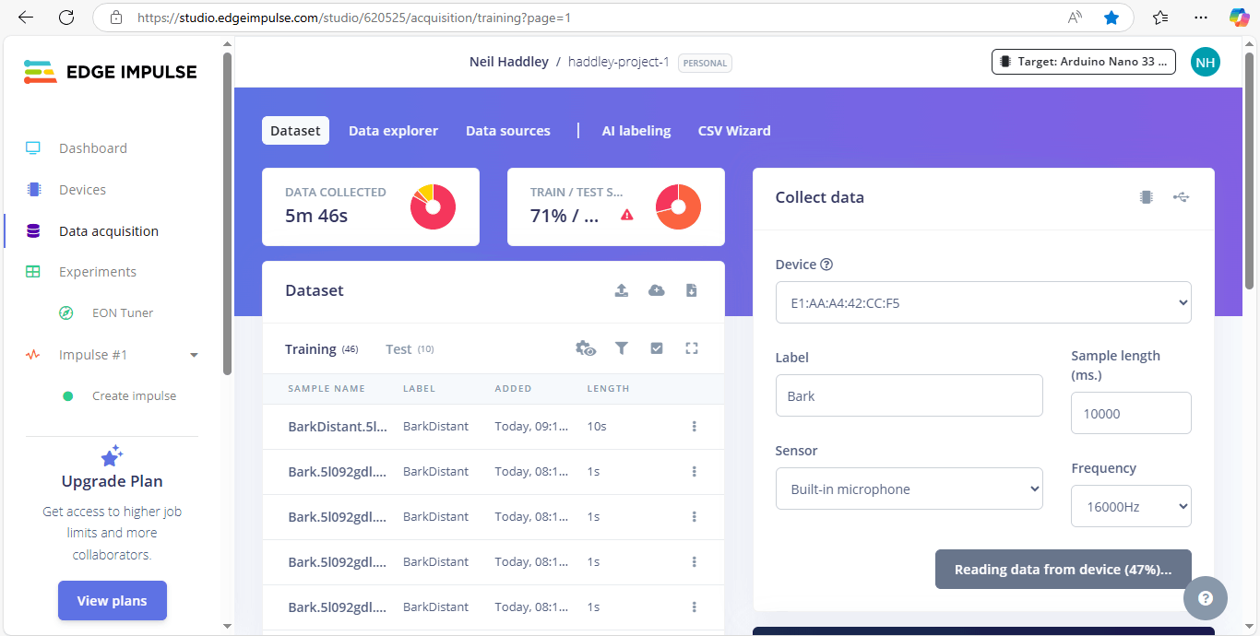Open the help chat bubble
1260x636 pixels.
click(1206, 598)
